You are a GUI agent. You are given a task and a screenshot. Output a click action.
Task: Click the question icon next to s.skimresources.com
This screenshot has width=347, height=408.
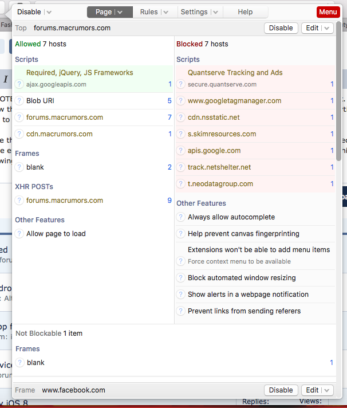pyautogui.click(x=180, y=134)
